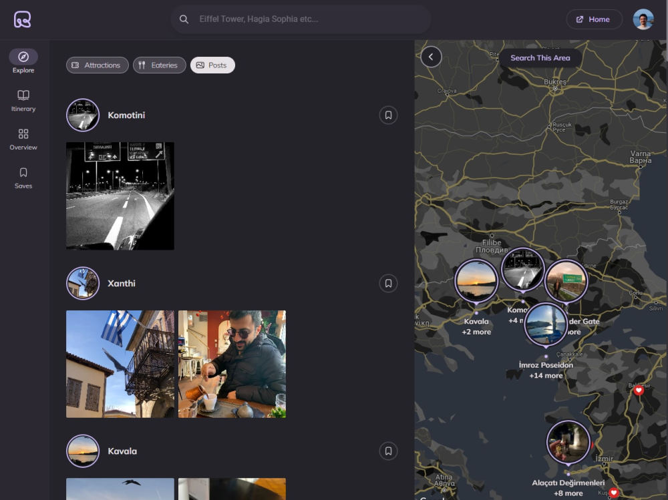Select the Attractions filter tab
Screen dimensions: 668x500
[97, 65]
